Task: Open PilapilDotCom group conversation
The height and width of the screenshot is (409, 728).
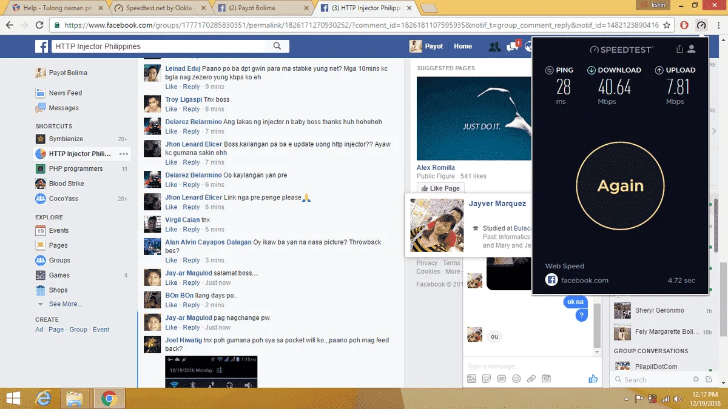Action: pyautogui.click(x=662, y=367)
